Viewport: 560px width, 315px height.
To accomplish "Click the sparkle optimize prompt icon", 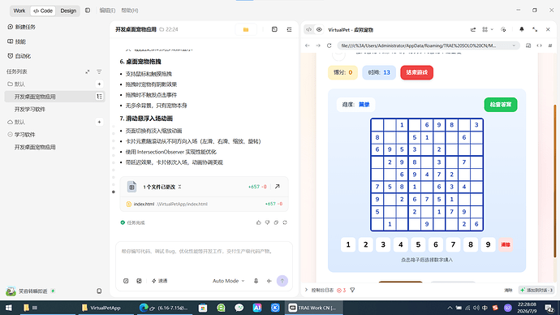I will tap(269, 281).
